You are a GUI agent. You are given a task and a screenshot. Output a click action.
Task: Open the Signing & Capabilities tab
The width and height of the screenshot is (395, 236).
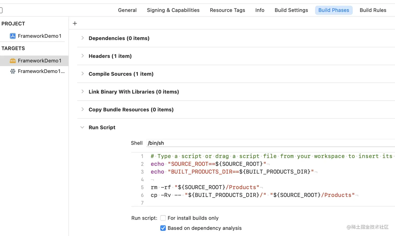173,10
